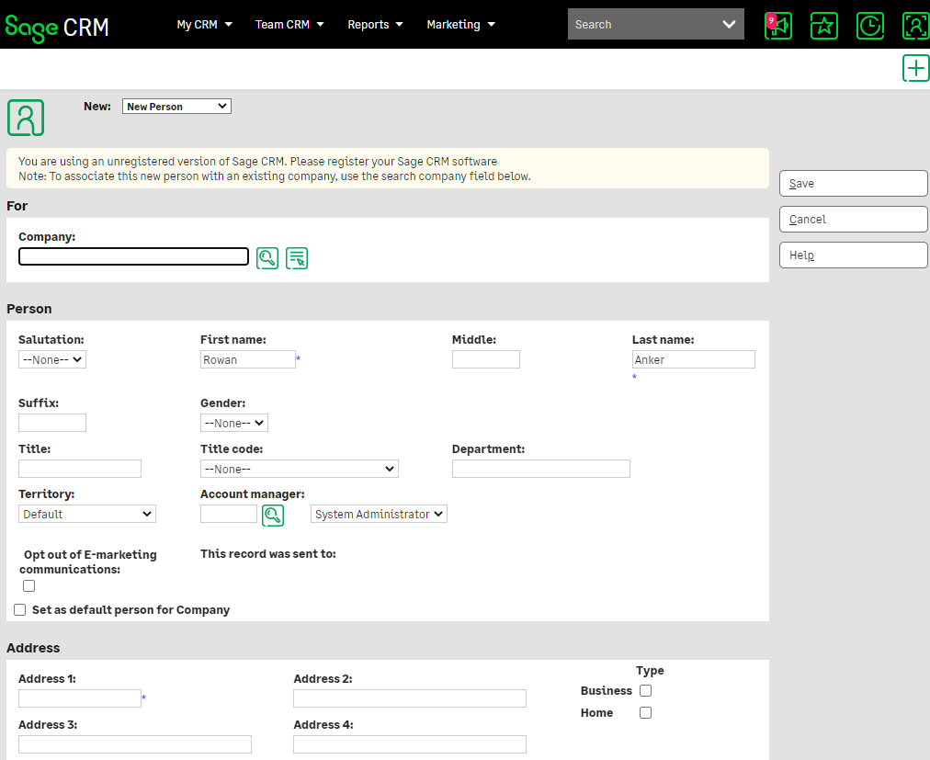Check the Business address type checkbox
Viewport: 930px width, 760px height.
click(645, 691)
